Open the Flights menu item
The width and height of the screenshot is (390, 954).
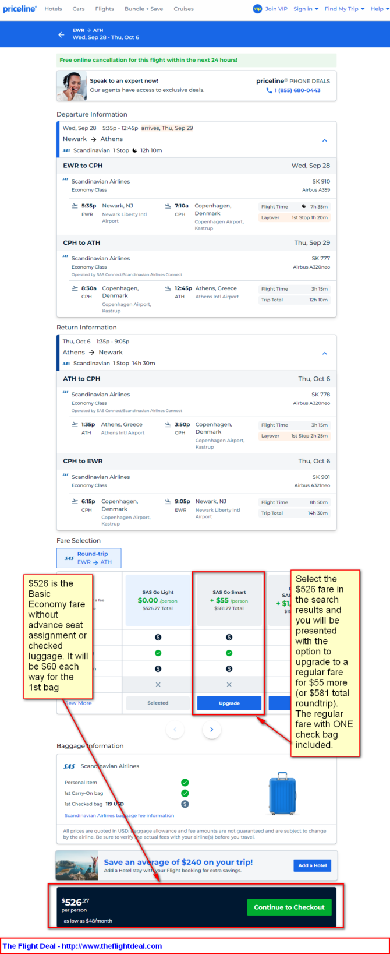coord(105,9)
